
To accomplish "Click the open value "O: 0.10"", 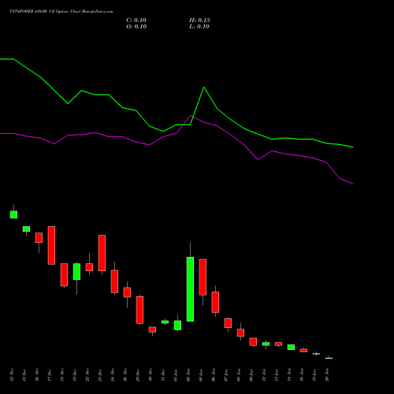I will coord(136,27).
